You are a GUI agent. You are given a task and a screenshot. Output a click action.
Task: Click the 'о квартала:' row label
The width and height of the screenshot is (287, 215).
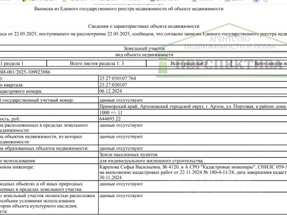pyautogui.click(x=12, y=85)
